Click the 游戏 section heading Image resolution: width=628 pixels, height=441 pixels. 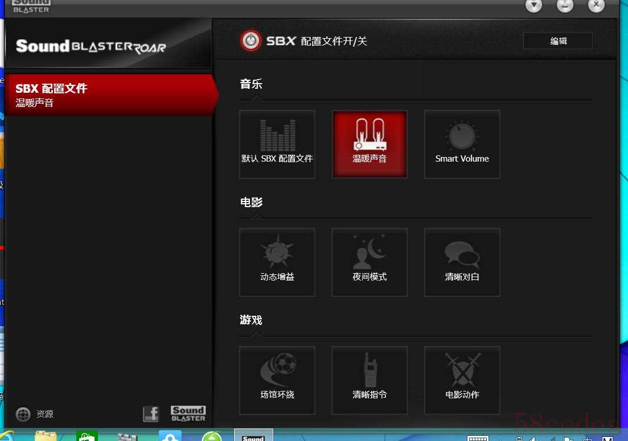tap(251, 320)
